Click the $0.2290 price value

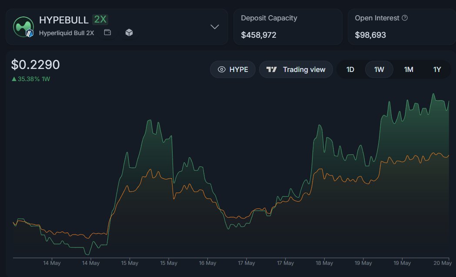point(36,65)
